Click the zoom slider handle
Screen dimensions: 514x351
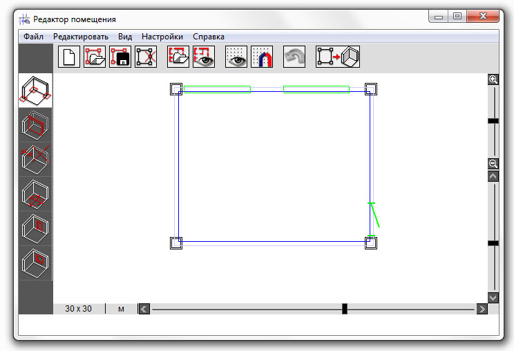(x=493, y=121)
